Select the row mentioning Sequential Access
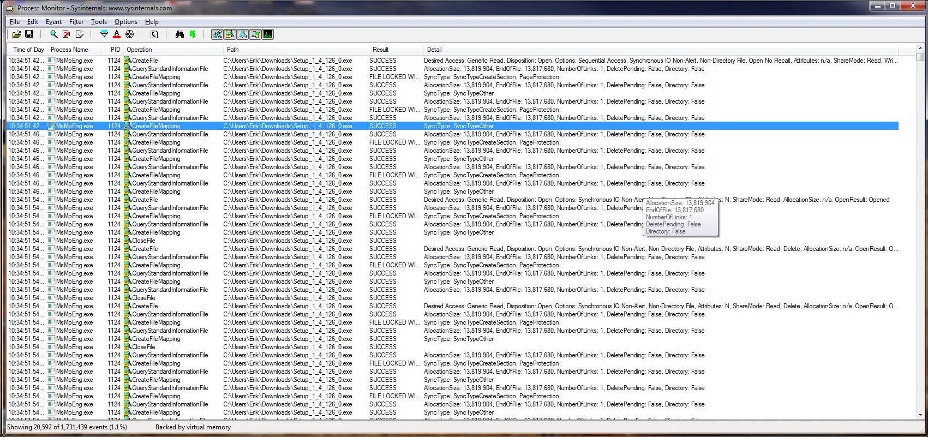This screenshot has height=437, width=928. 453,61
